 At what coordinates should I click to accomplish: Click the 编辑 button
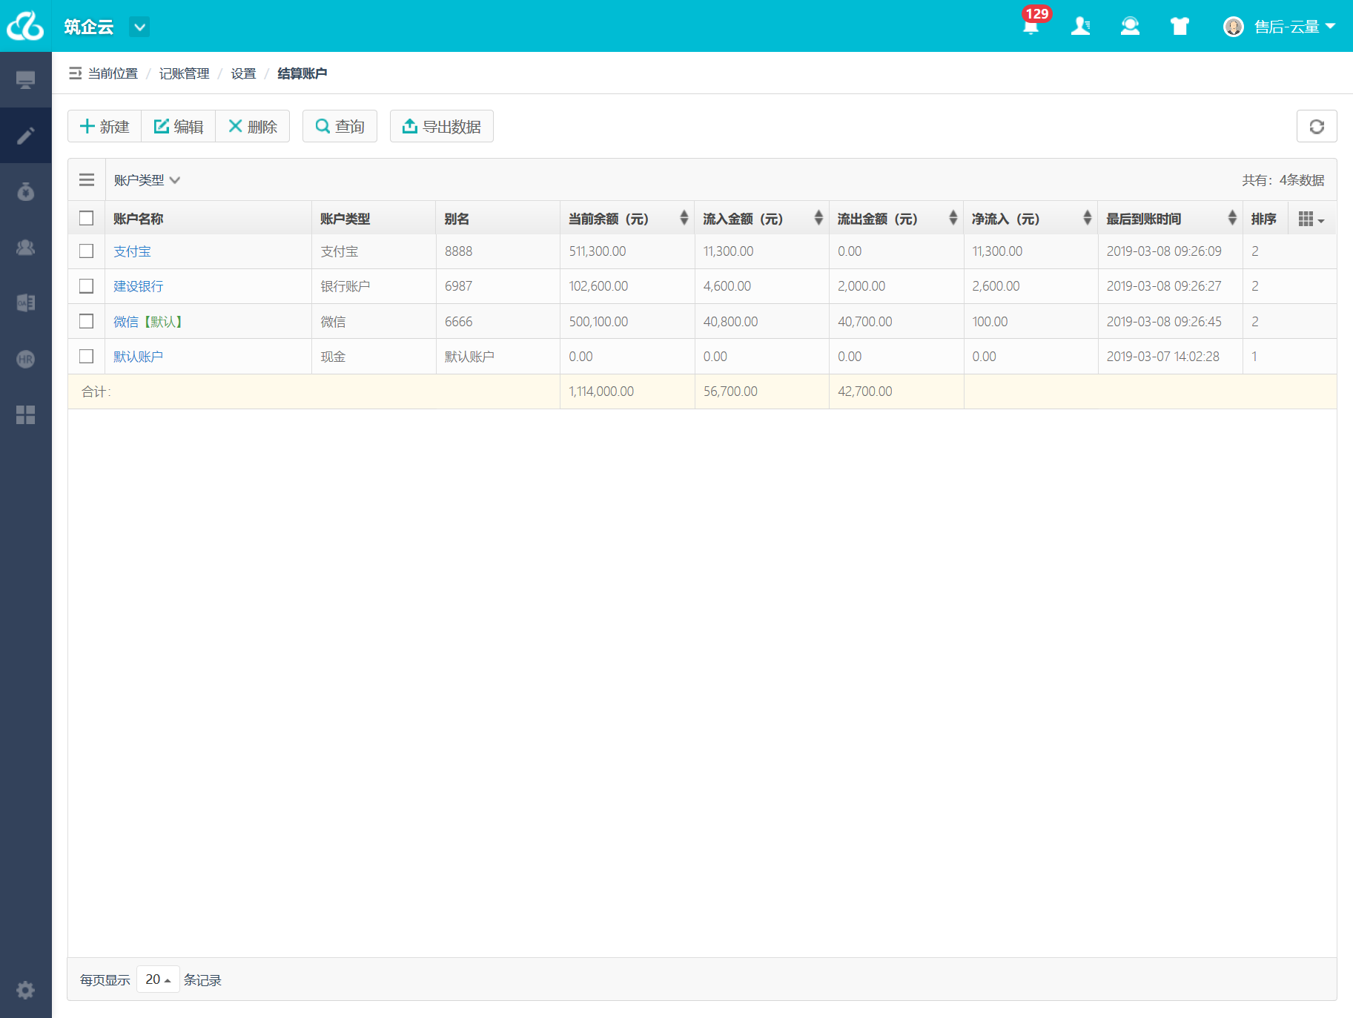[179, 126]
